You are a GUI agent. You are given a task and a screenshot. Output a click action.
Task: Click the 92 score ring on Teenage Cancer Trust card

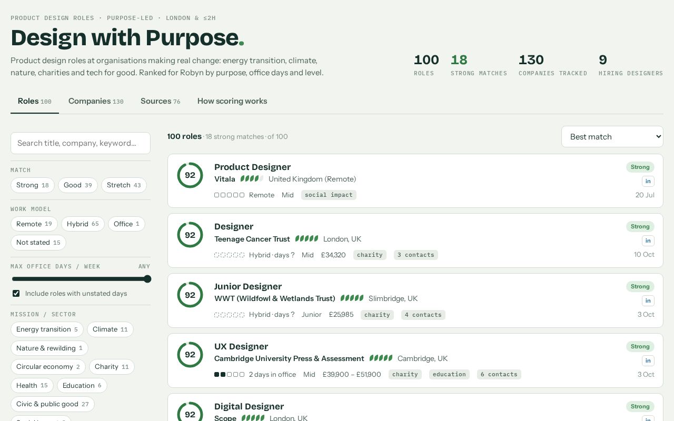point(190,235)
